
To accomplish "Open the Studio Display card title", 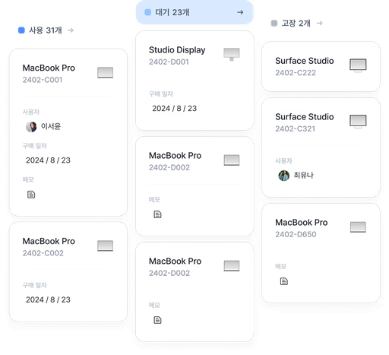I will click(177, 50).
